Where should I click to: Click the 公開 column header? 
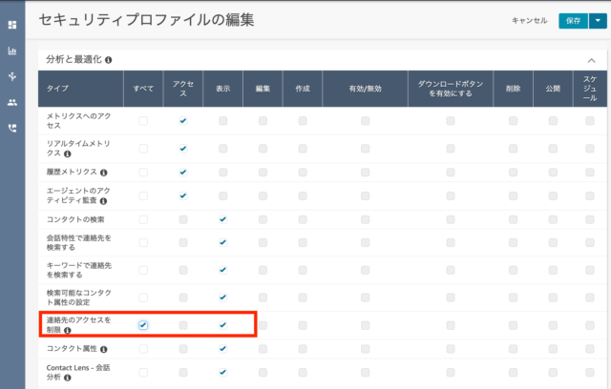pyautogui.click(x=553, y=89)
